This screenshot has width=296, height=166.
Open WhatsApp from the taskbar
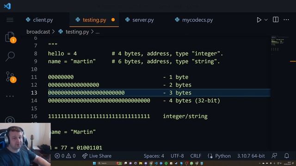point(191,163)
